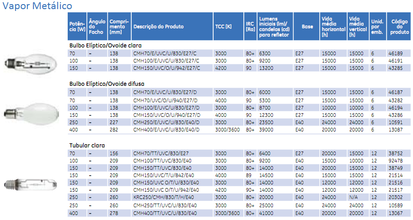This screenshot has height=220, width=413.
Task: Click the Descrição do Produto column header
Action: [172, 26]
